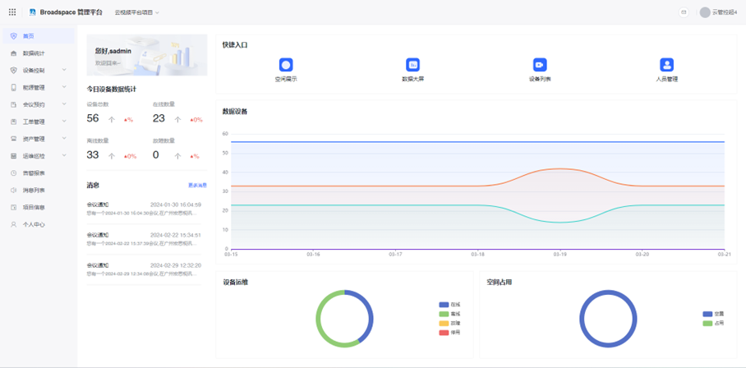Select 数据统计 in the sidebar

(34, 53)
